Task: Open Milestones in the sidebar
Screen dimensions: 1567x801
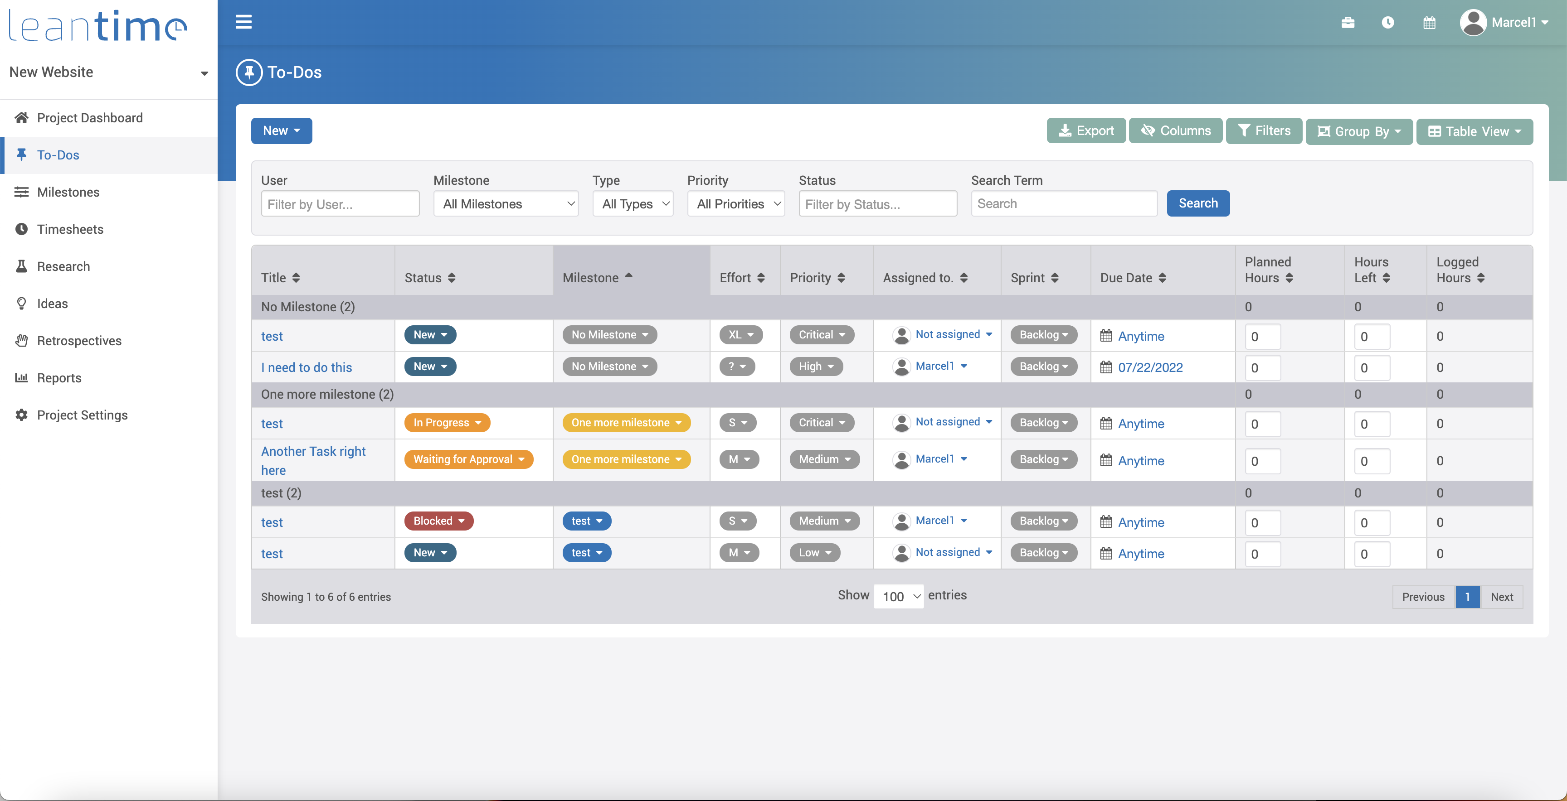Action: pyautogui.click(x=68, y=192)
